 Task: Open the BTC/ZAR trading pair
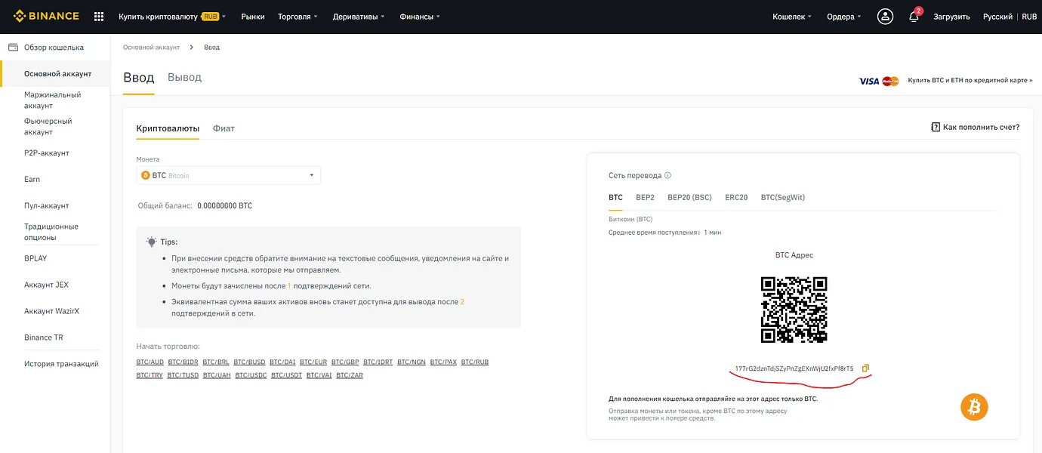[x=350, y=375]
